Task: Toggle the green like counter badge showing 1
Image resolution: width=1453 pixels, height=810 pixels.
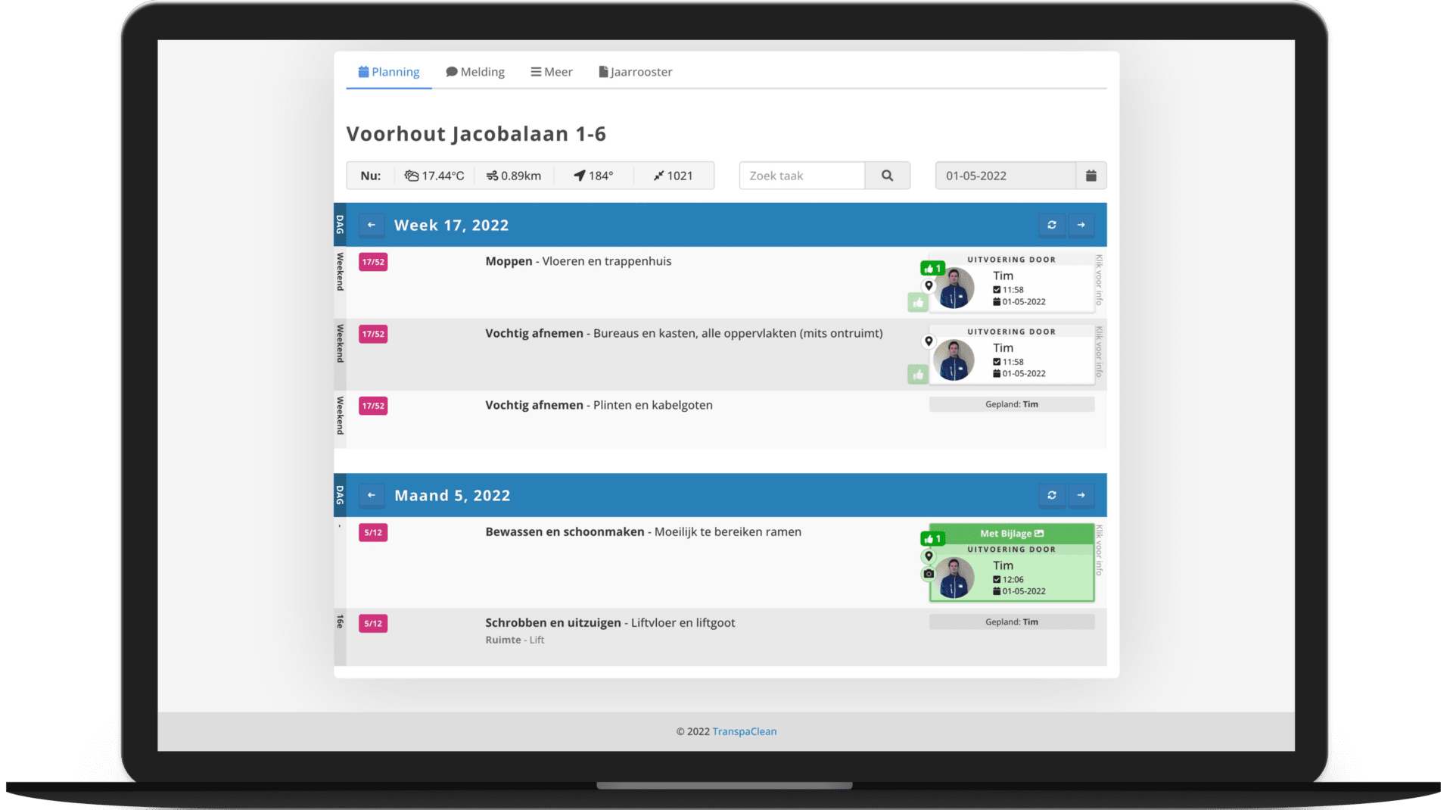Action: 932,267
